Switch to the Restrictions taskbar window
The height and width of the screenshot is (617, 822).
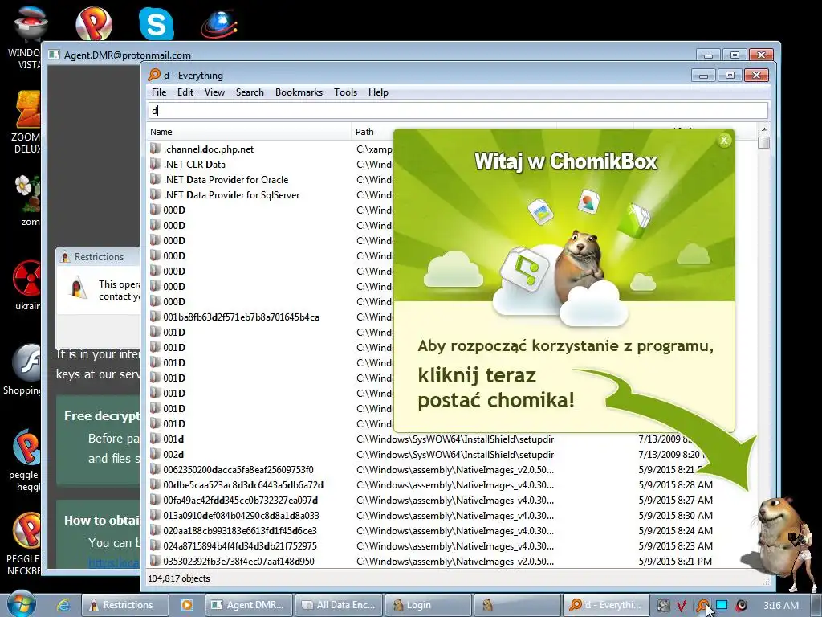pyautogui.click(x=124, y=605)
